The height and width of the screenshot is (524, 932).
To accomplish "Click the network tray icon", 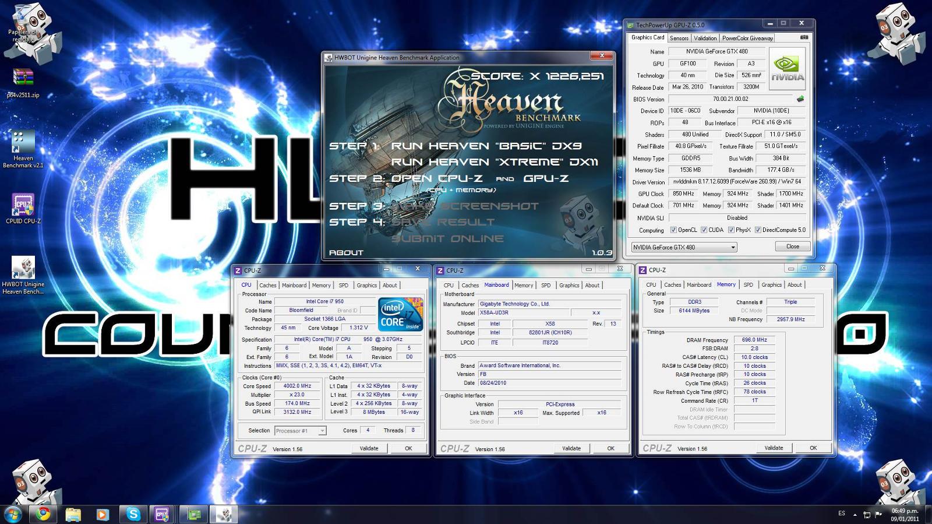I will tap(867, 514).
